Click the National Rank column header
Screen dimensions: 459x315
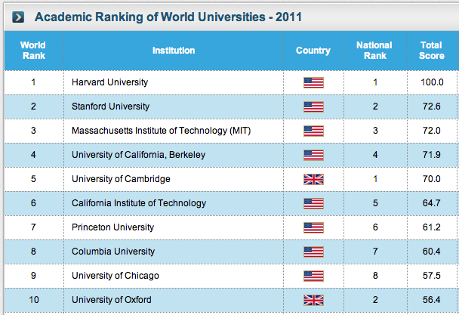coord(374,51)
